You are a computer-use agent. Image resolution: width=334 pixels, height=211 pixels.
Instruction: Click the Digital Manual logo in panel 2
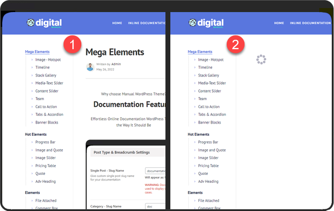point(206,23)
